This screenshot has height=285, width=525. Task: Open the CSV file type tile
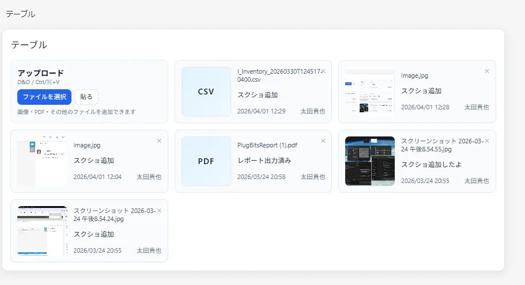206,92
